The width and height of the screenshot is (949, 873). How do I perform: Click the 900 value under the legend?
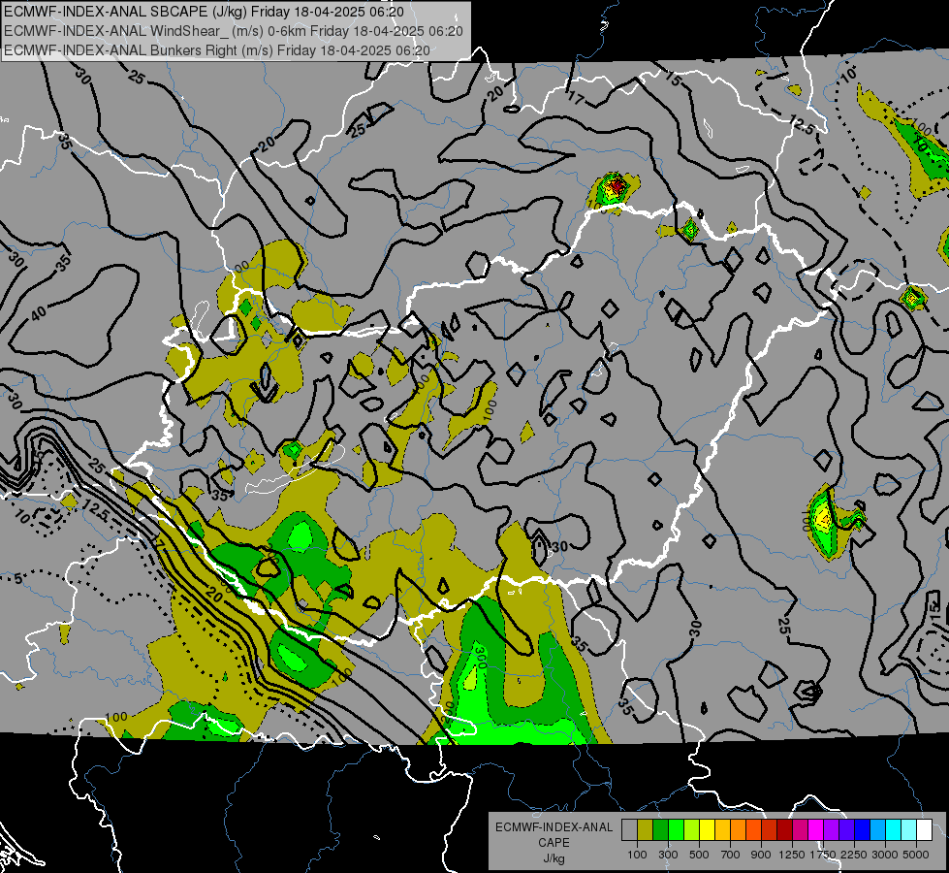[x=761, y=855]
